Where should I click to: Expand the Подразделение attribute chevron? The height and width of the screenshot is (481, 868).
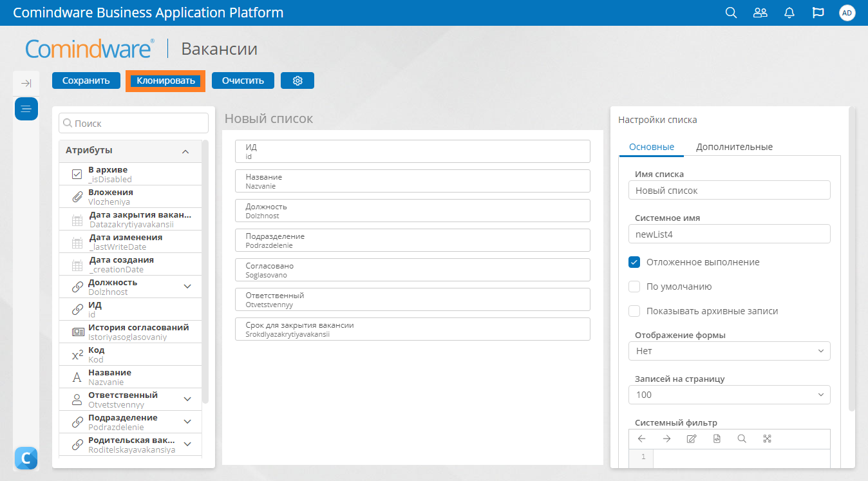pyautogui.click(x=188, y=422)
